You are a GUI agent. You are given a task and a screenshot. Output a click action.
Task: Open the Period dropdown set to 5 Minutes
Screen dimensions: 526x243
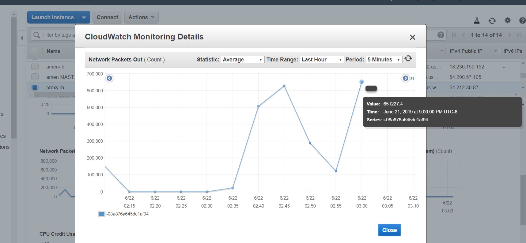384,60
